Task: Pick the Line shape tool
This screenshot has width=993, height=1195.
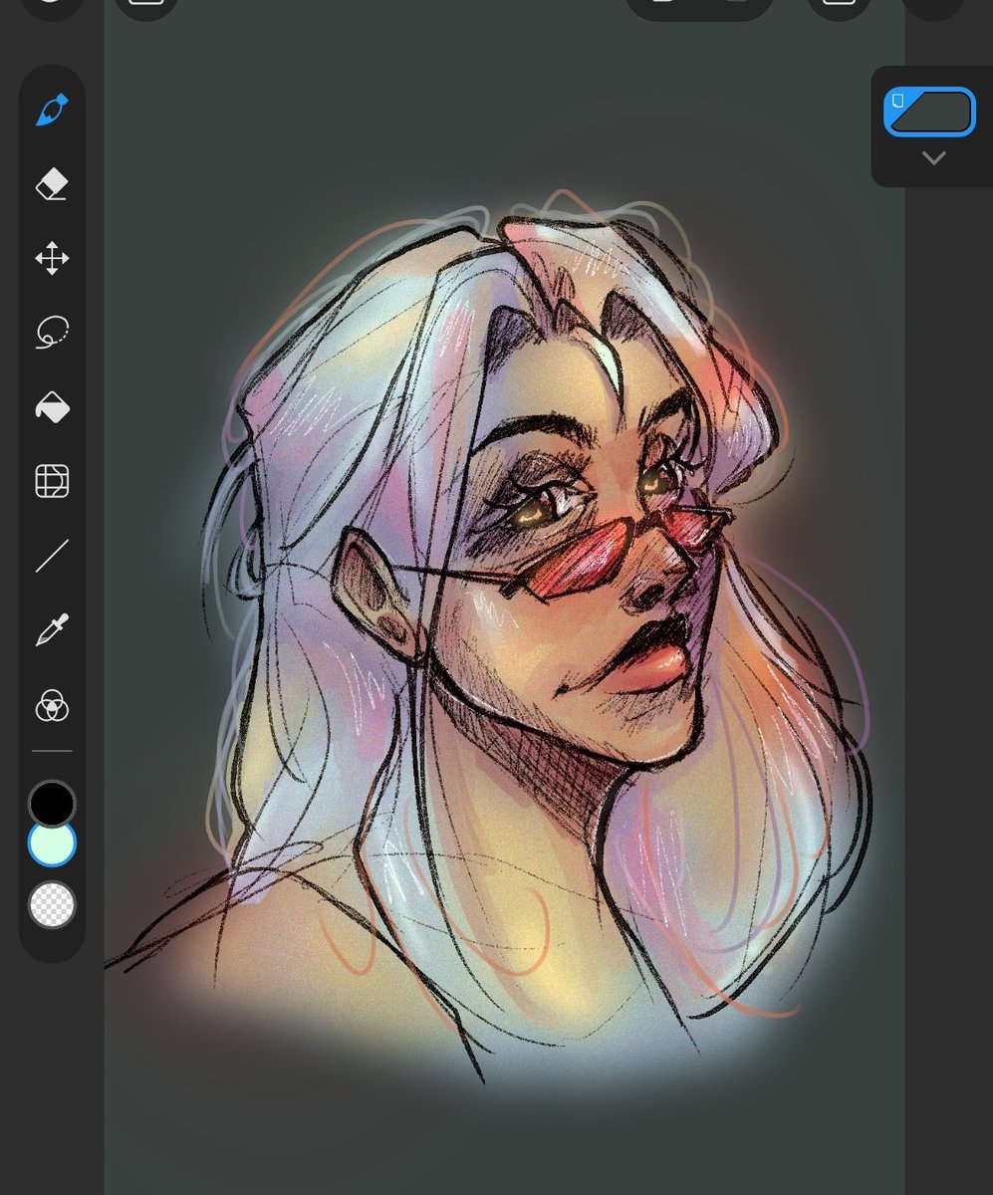Action: pos(52,554)
